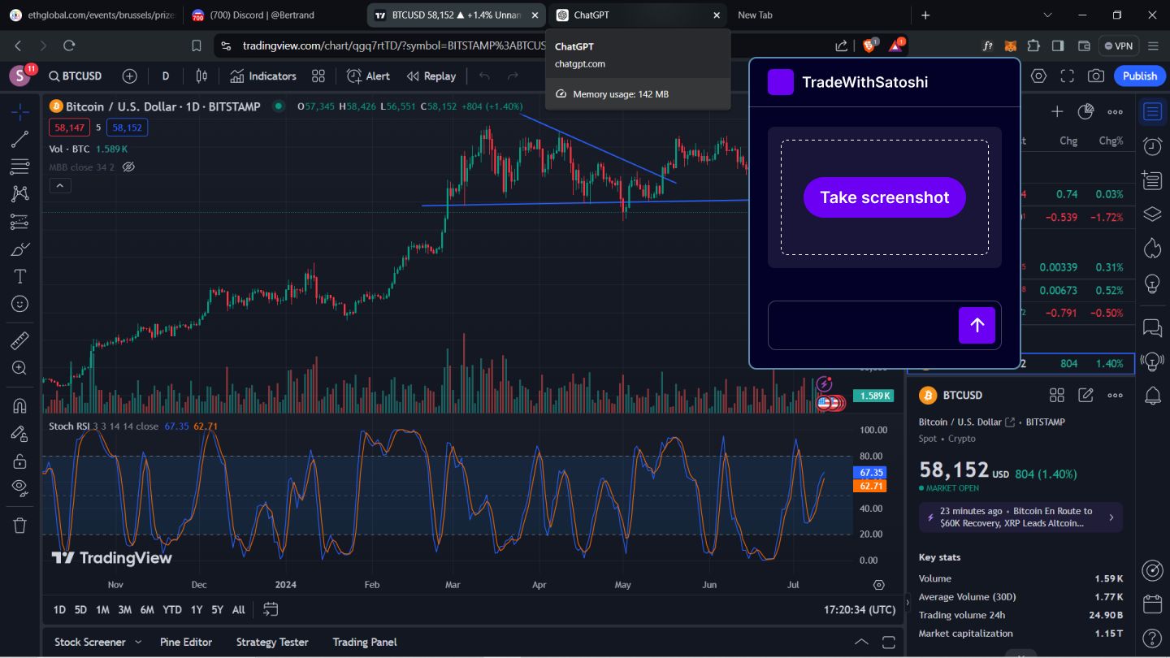Toggle stay in drawing mode

pos(20,433)
